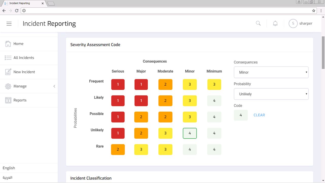The height and width of the screenshot is (183, 325).
Task: Reload the page in browser
Action: click(17, 11)
